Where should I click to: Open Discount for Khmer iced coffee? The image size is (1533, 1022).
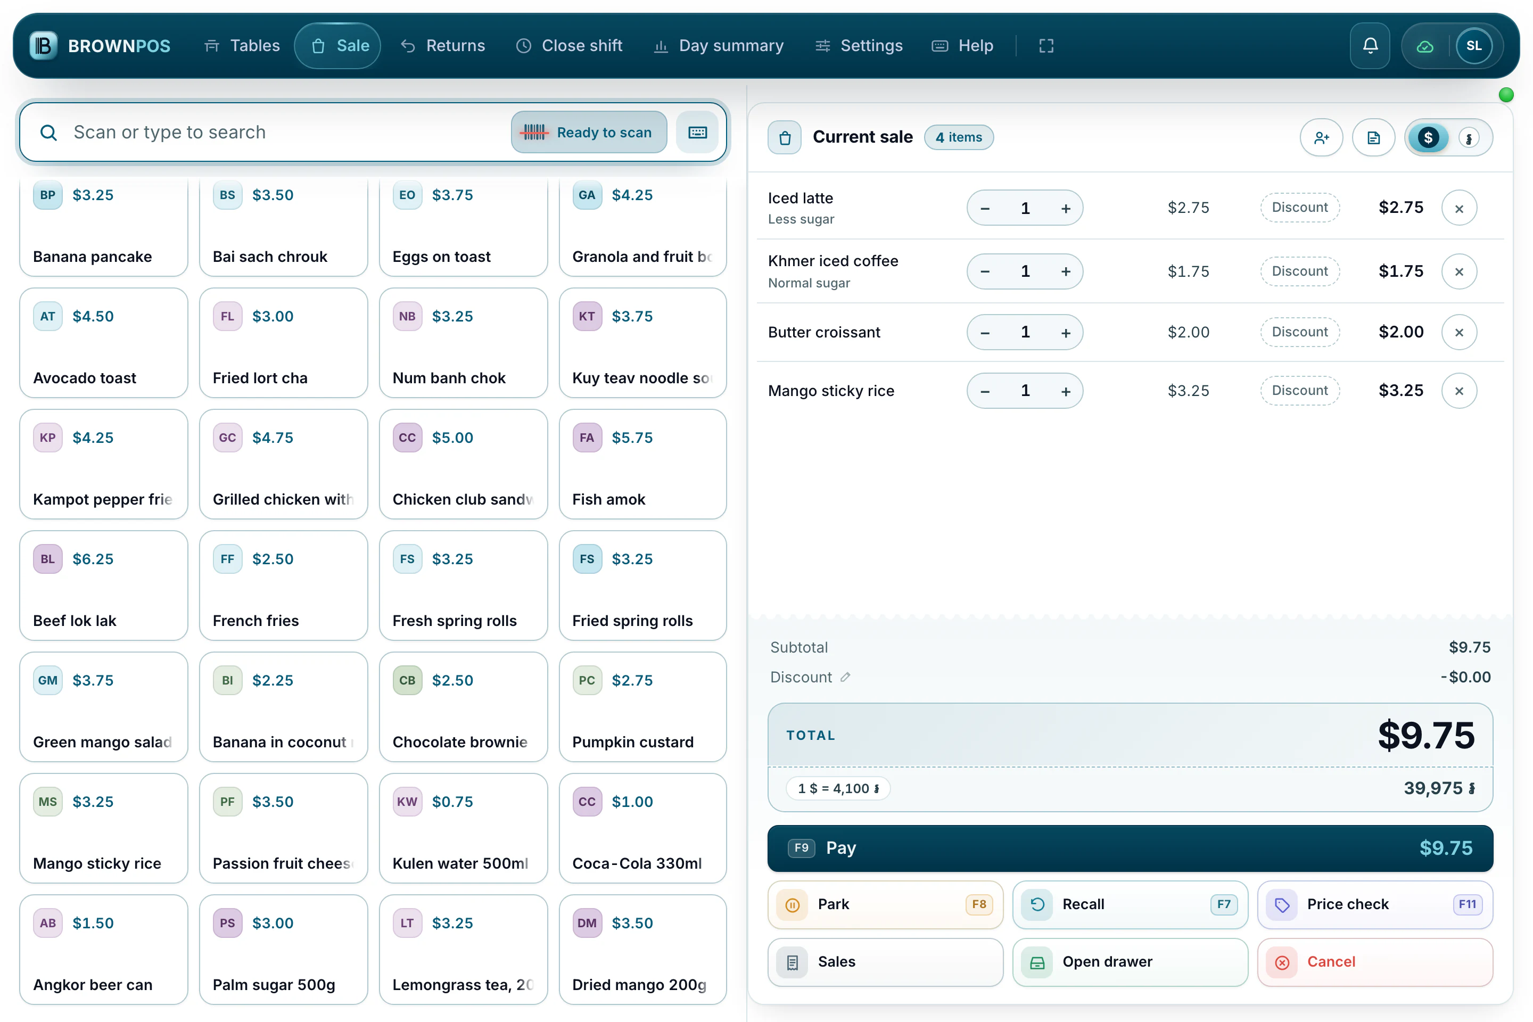tap(1300, 271)
